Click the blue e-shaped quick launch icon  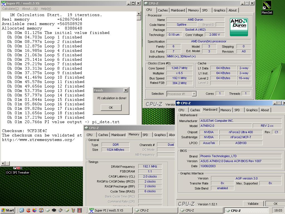pyautogui.click(x=22, y=210)
